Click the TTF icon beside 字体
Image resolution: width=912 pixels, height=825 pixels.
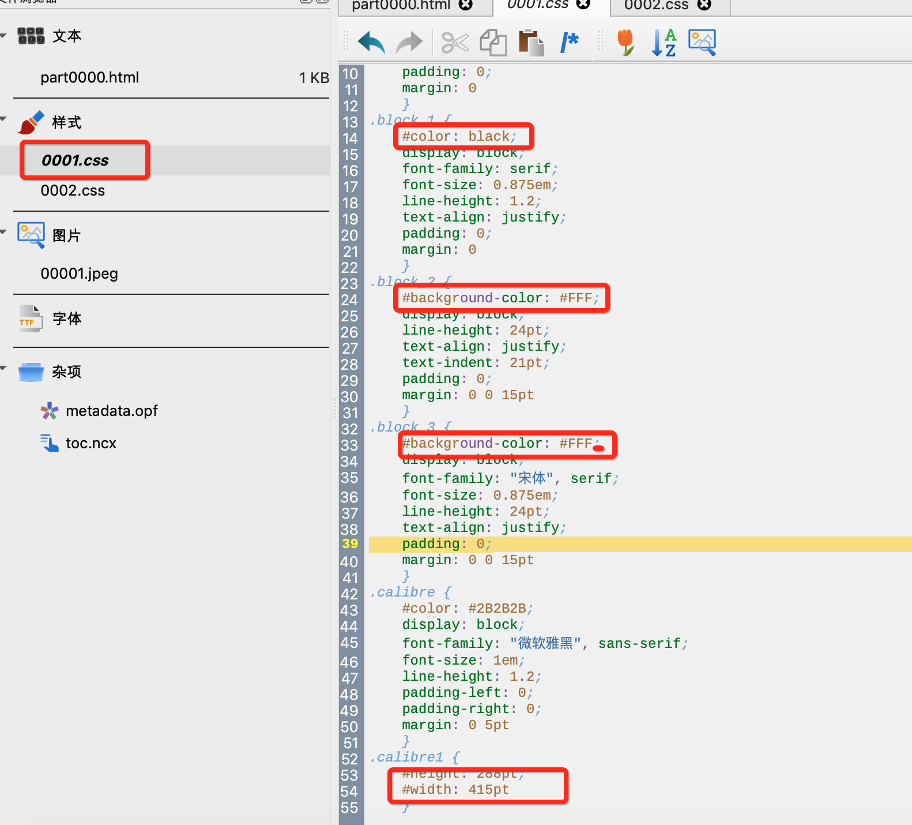30,318
